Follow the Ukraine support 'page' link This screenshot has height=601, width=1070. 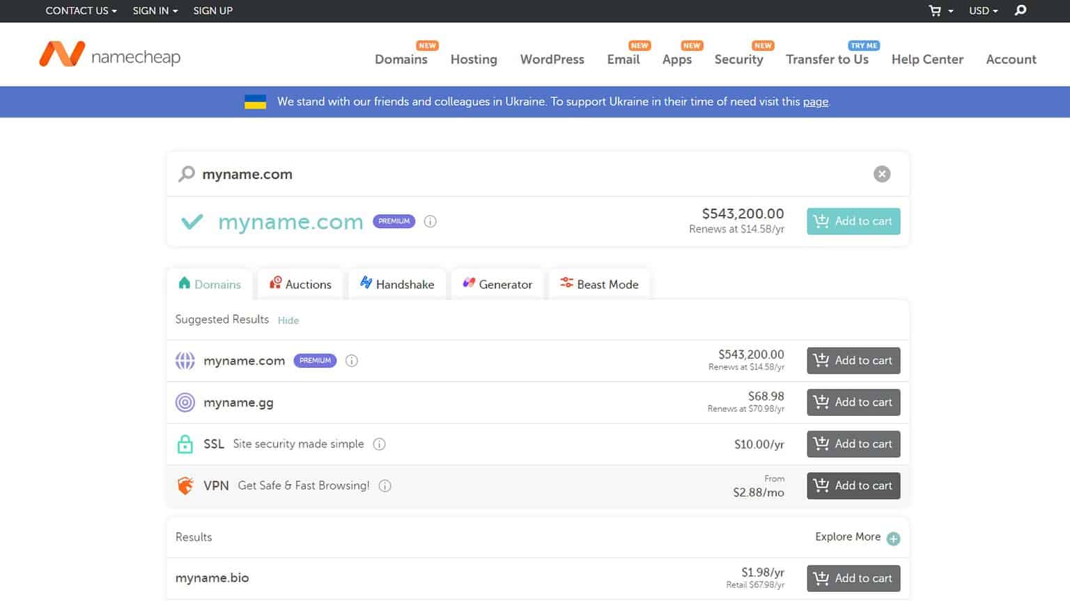click(815, 102)
